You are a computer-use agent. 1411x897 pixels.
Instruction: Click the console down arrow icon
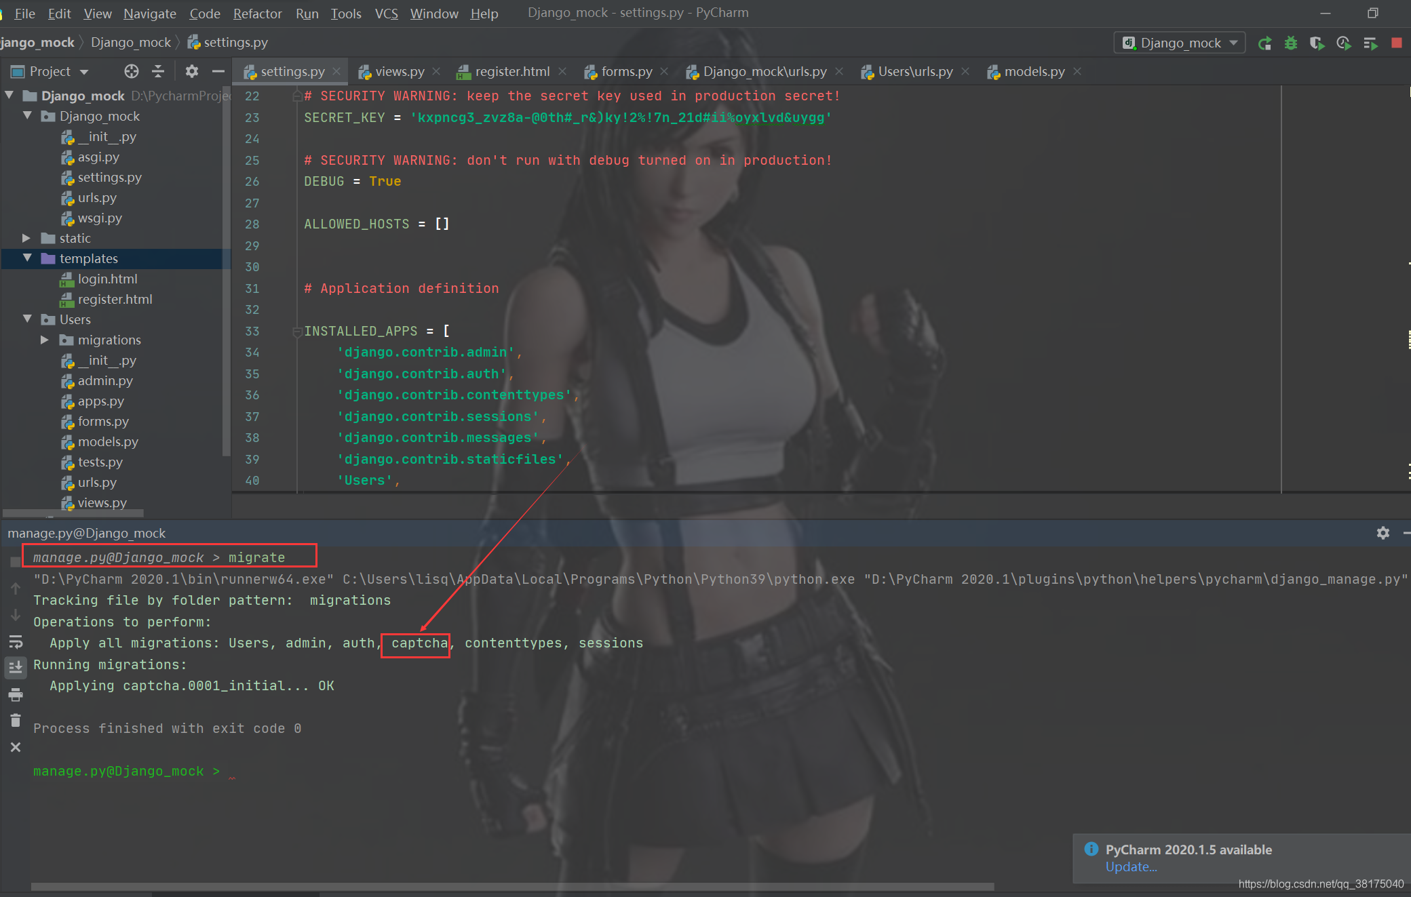click(16, 615)
